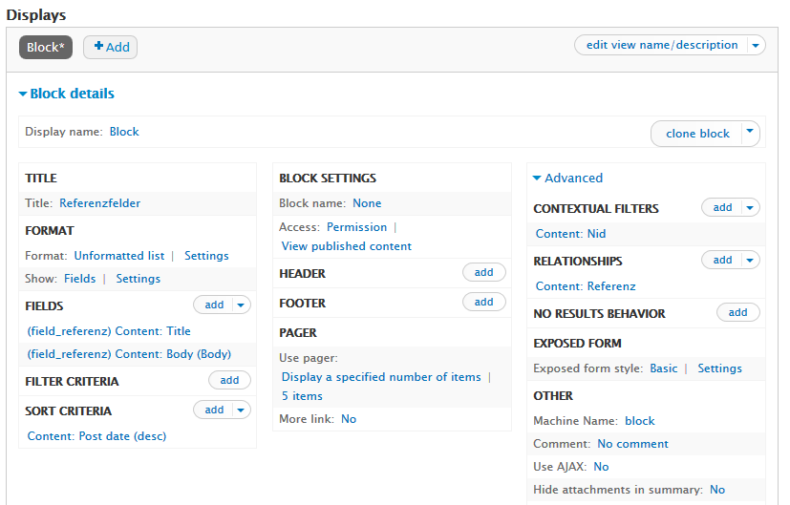Screen dimensions: 790x505
Task: Open the Sort criteria add dropdown arrow
Action: click(241, 410)
